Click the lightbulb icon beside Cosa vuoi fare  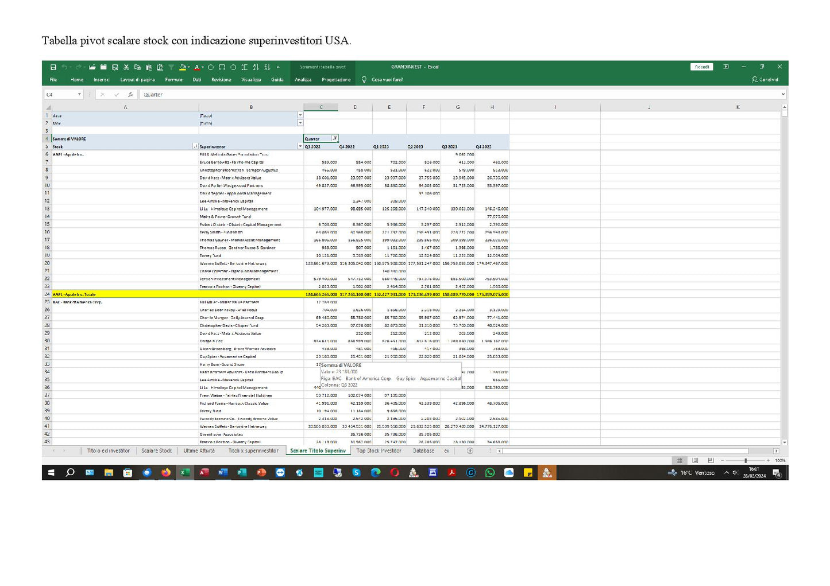(x=364, y=80)
